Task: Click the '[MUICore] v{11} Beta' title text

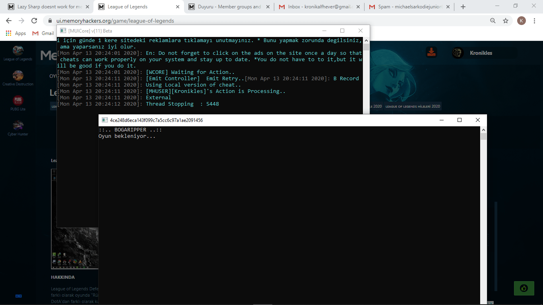Action: (90, 31)
